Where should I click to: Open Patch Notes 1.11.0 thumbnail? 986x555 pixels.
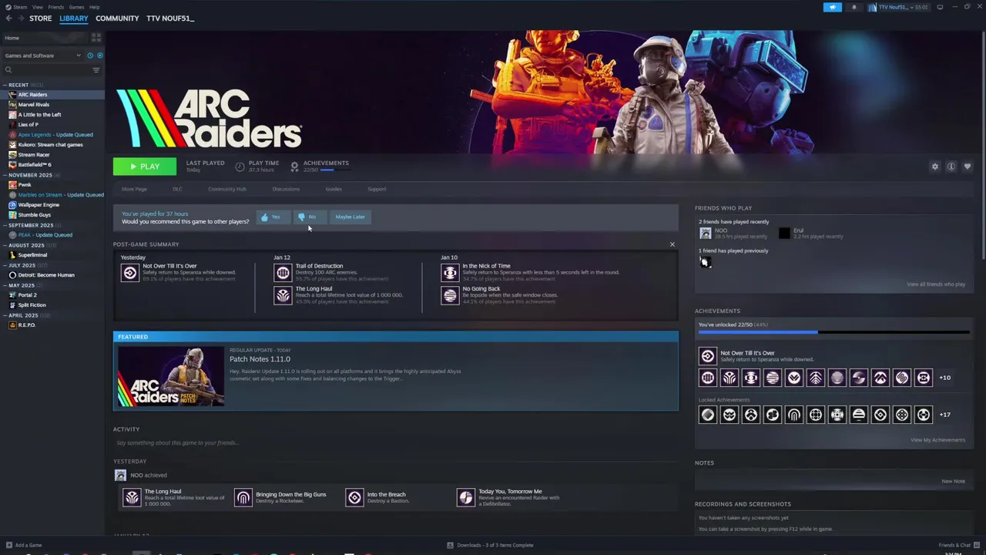[x=171, y=376]
